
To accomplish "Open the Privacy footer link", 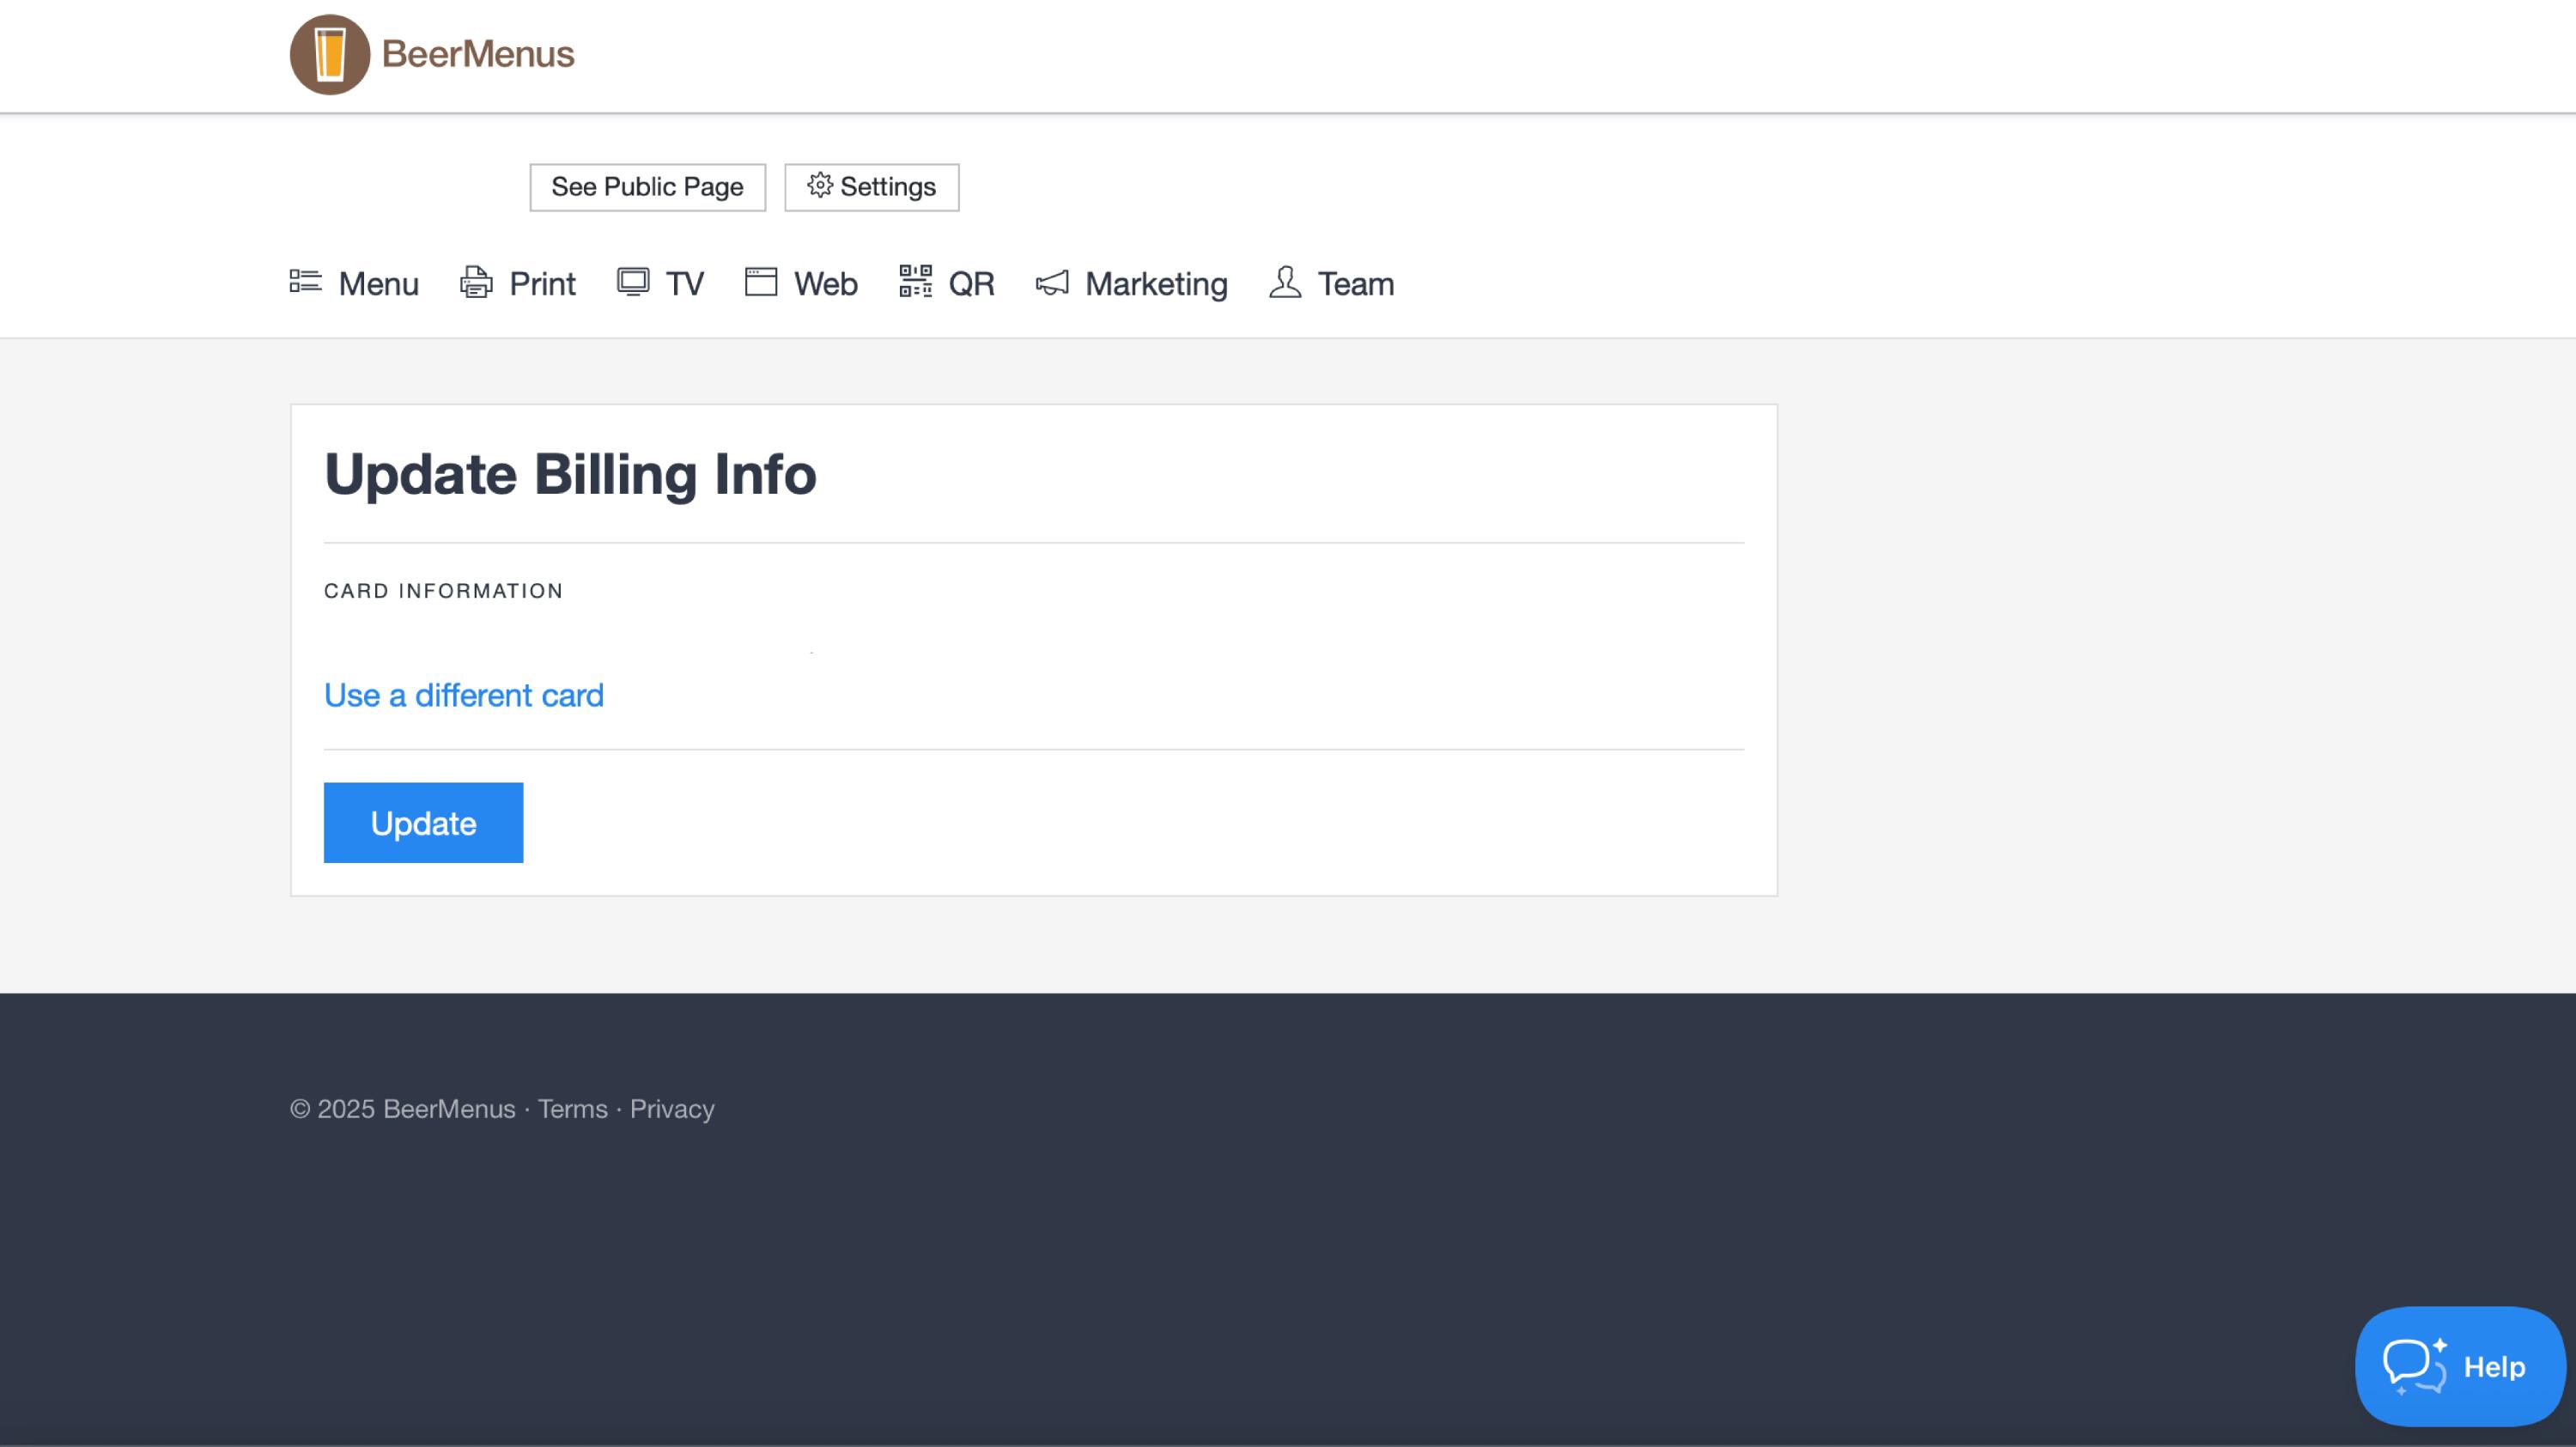I will coord(672,1109).
